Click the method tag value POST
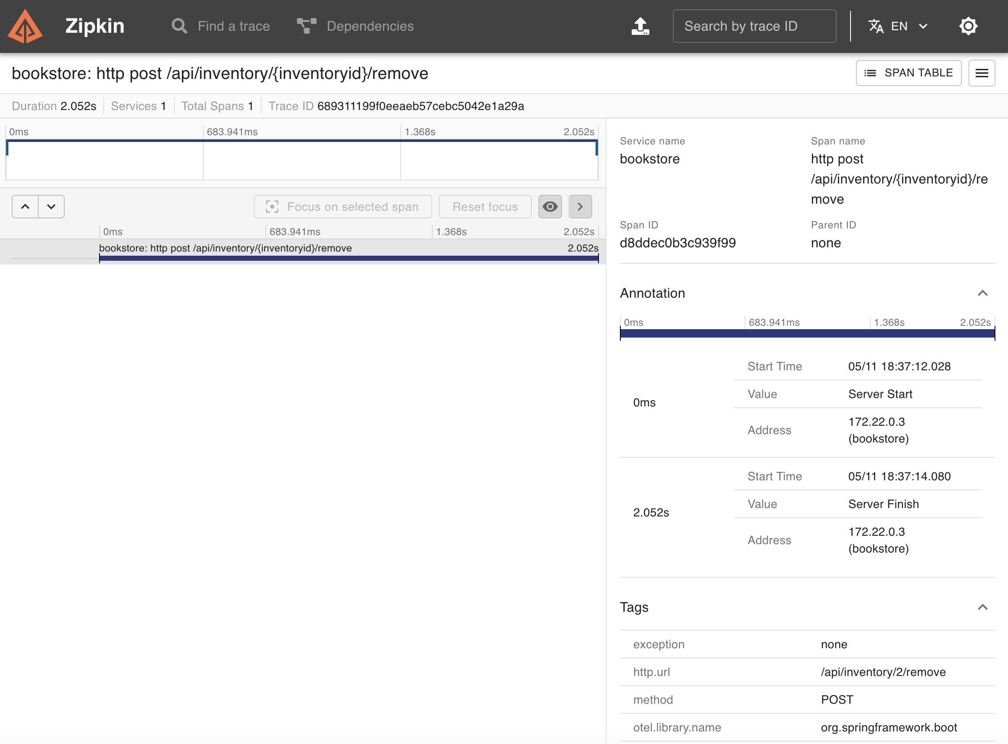The height and width of the screenshot is (744, 1008). coord(837,699)
